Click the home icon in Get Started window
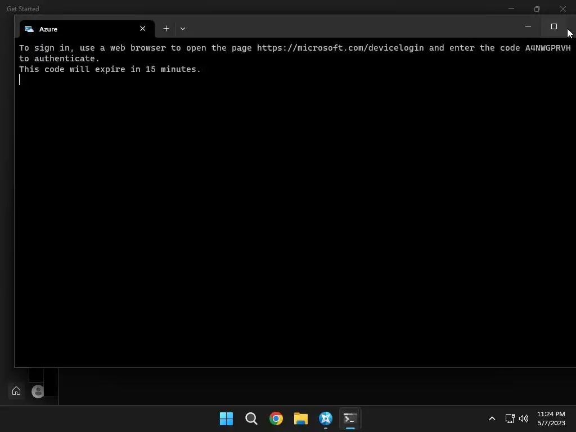Screen dimensions: 576x432 16,391
